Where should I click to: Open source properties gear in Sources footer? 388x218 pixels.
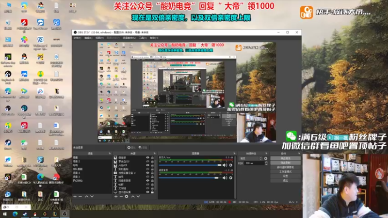[127, 196]
